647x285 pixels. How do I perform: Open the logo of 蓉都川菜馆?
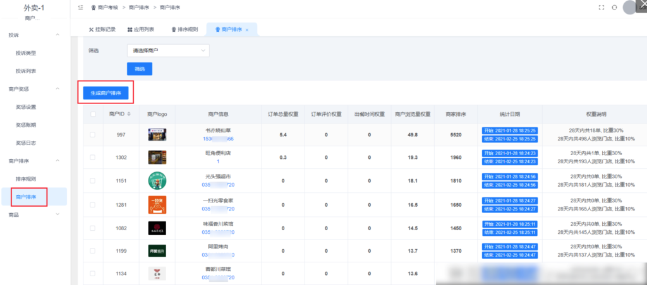pos(157,274)
